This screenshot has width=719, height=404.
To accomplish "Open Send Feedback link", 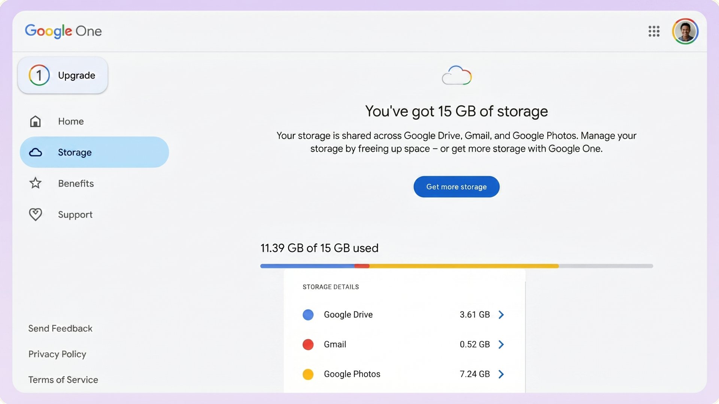I will tap(60, 328).
